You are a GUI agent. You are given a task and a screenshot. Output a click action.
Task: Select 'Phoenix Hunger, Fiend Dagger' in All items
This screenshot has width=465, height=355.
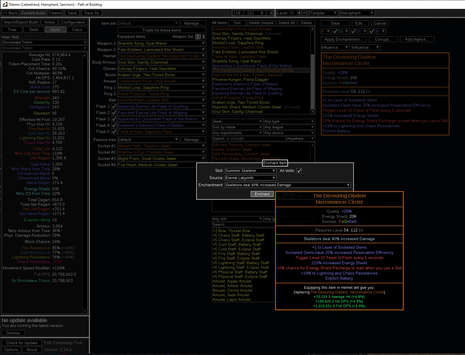coord(241,79)
